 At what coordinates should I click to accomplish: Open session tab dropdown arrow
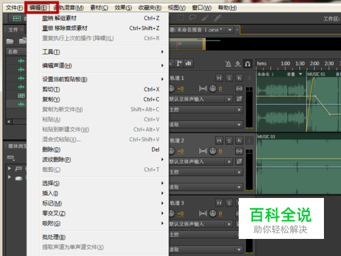coord(230,30)
